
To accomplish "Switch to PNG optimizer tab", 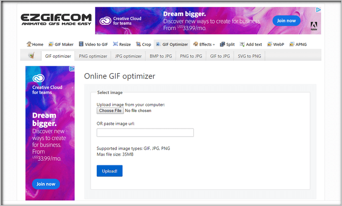I will click(93, 56).
